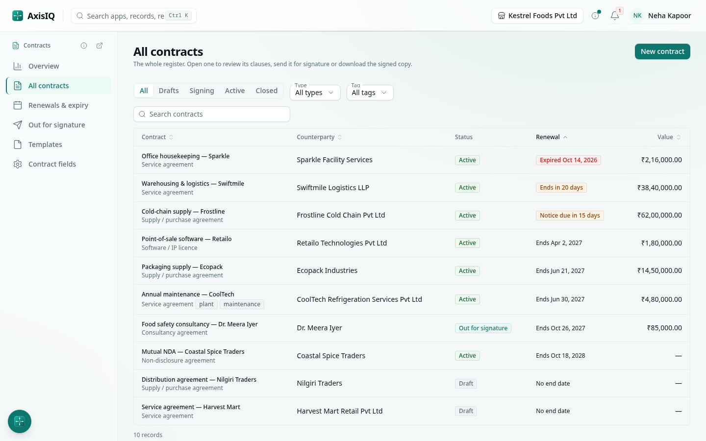This screenshot has height=441, width=706.
Task: Sort by Contract column arrows
Action: [x=171, y=137]
